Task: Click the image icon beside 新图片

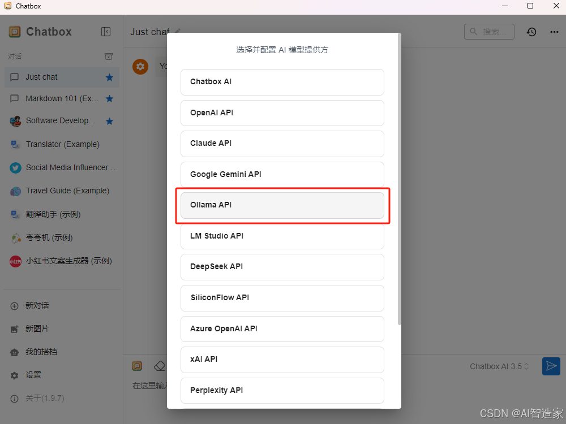Action: (15, 329)
